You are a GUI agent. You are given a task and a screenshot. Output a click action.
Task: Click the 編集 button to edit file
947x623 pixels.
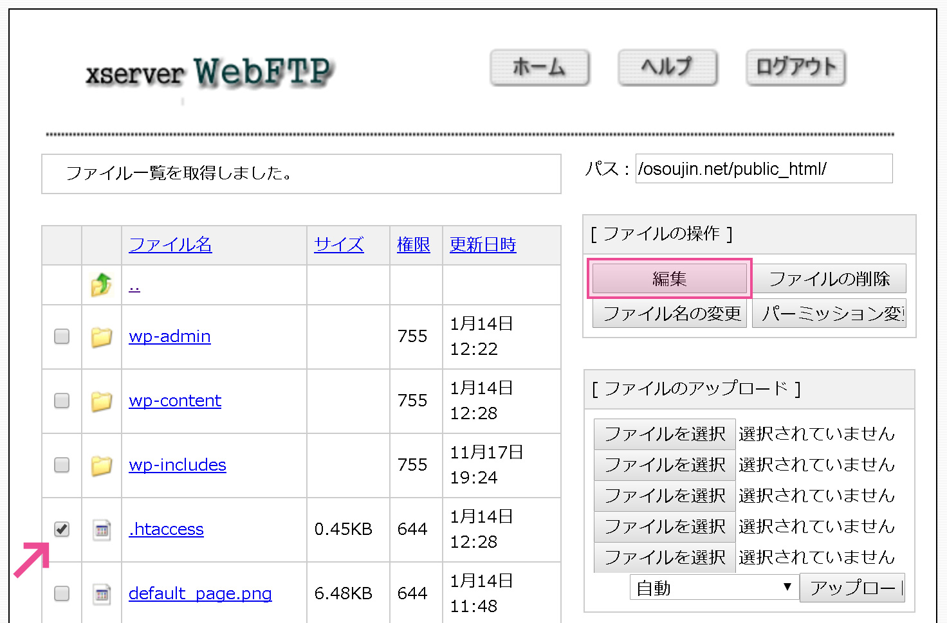tap(669, 279)
